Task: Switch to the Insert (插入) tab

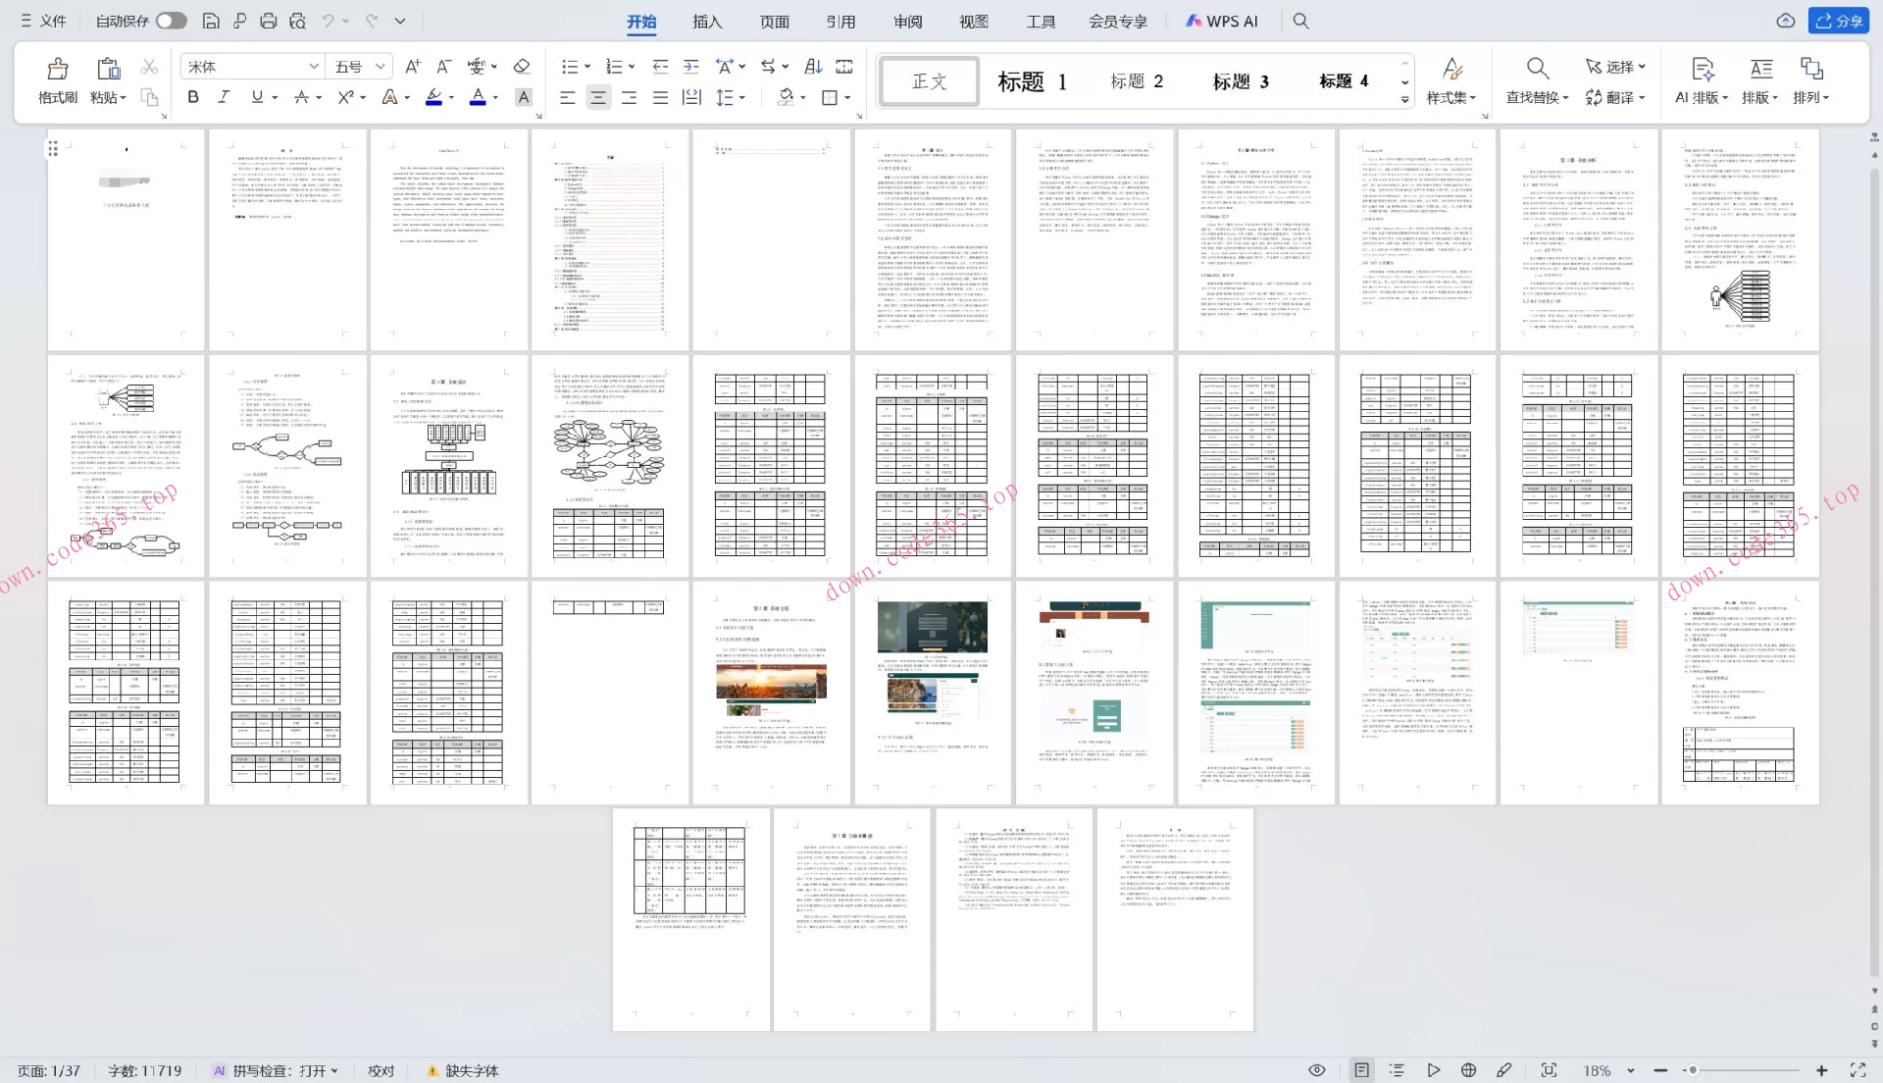Action: pyautogui.click(x=707, y=22)
